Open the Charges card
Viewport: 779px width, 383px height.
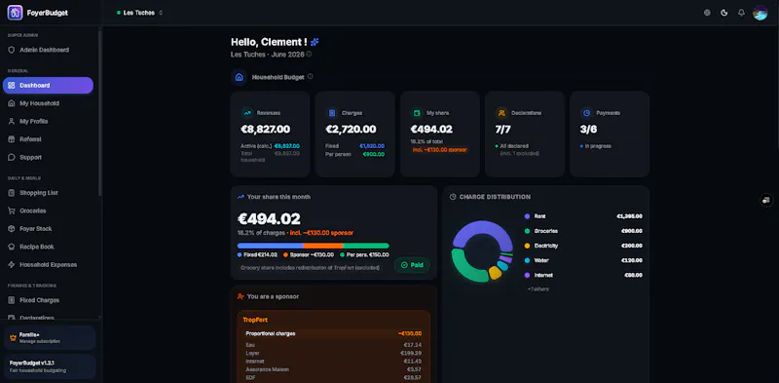354,134
